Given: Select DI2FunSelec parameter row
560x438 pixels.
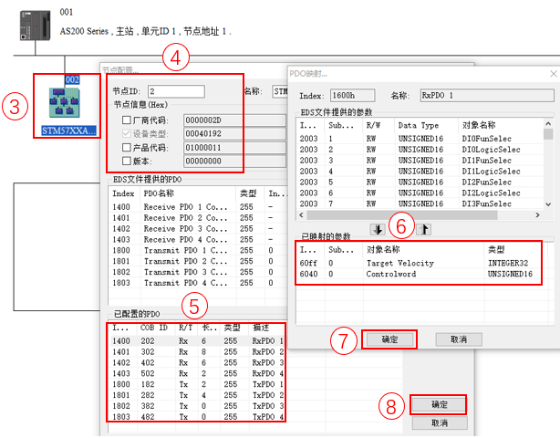Looking at the screenshot, I should (420, 182).
